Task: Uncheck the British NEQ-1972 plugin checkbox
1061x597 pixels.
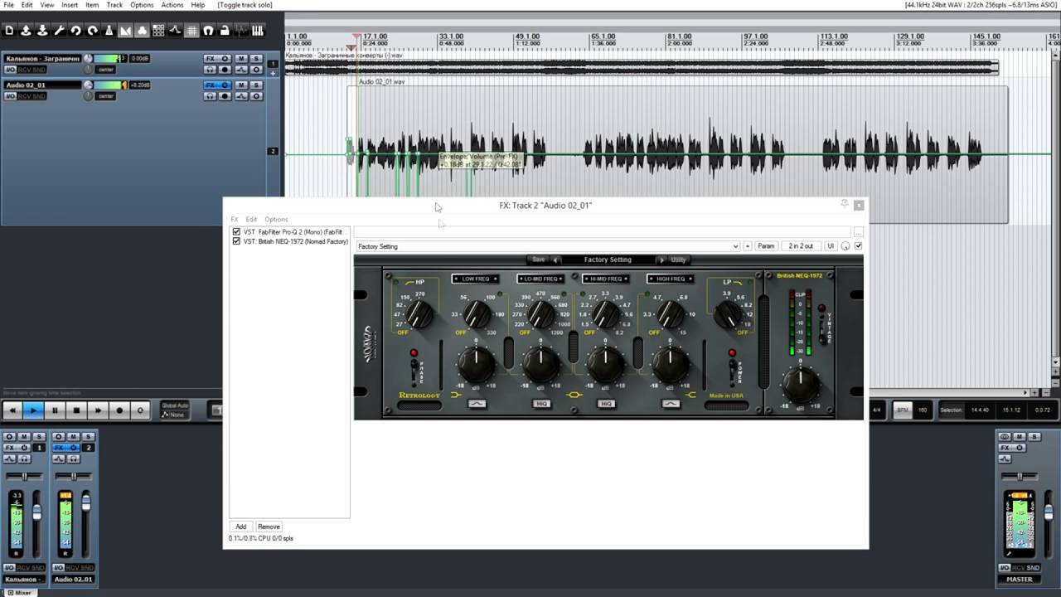Action: (236, 241)
